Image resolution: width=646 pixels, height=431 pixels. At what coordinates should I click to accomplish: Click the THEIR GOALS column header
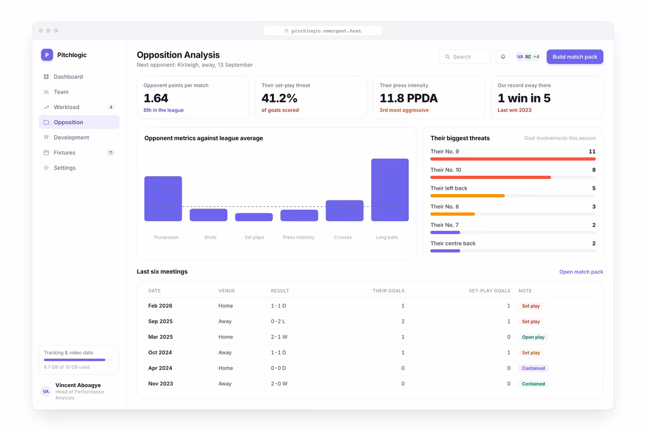pos(388,291)
